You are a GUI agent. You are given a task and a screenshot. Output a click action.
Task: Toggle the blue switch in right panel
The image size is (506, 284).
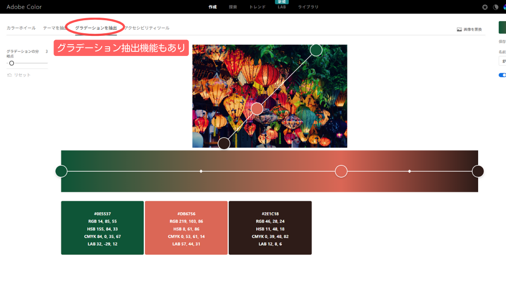pos(502,75)
